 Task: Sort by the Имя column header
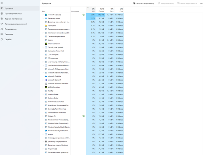pos(55,10)
